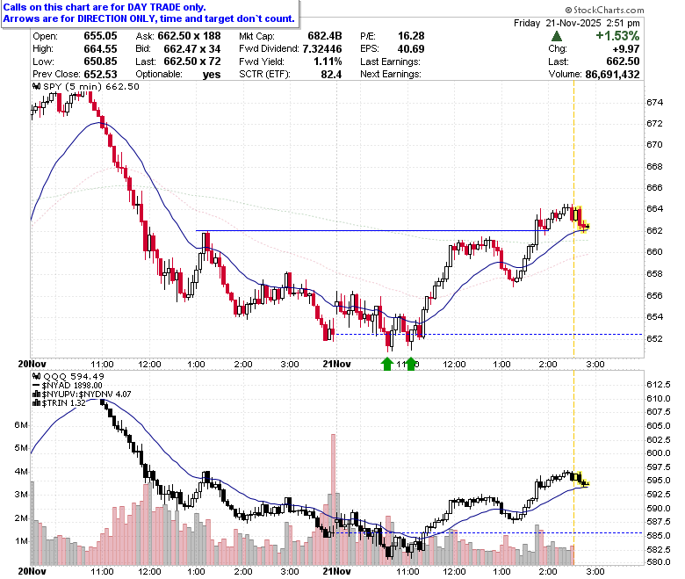Image resolution: width=685 pixels, height=579 pixels.
Task: Click the Open value 655.05
Action: click(x=100, y=36)
